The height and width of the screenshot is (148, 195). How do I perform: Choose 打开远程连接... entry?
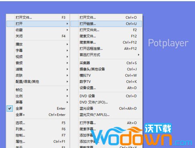click(x=106, y=49)
